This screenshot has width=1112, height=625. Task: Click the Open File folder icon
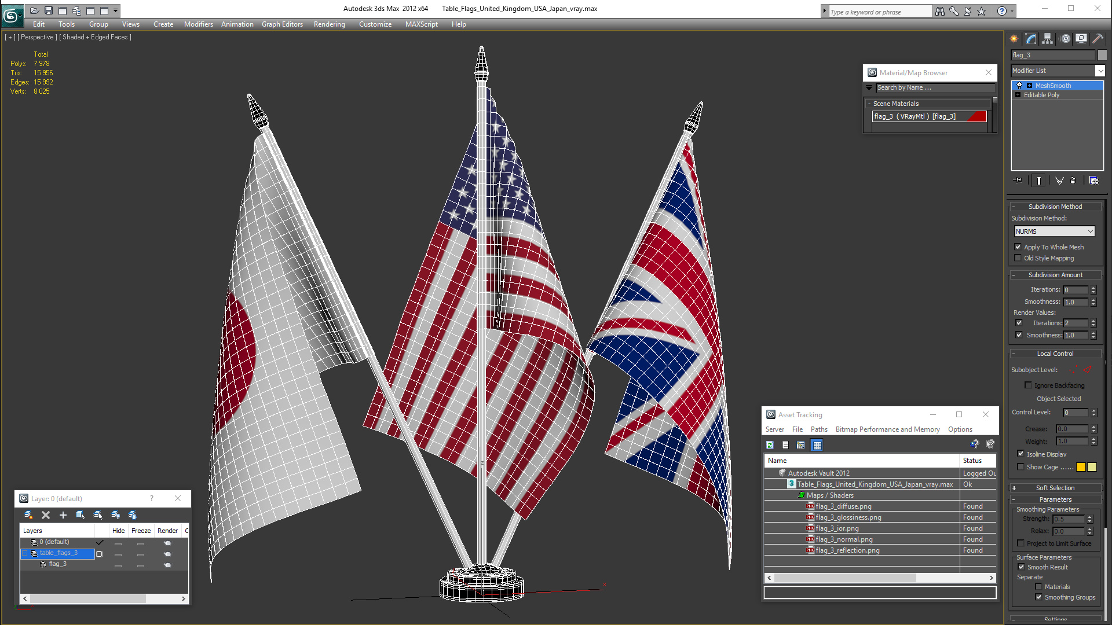[x=35, y=10]
